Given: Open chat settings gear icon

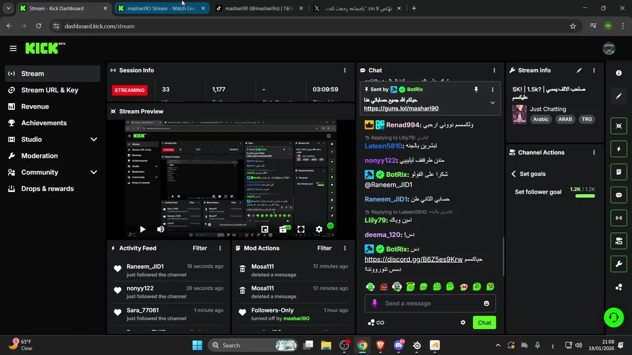Looking at the screenshot, I should point(463,322).
